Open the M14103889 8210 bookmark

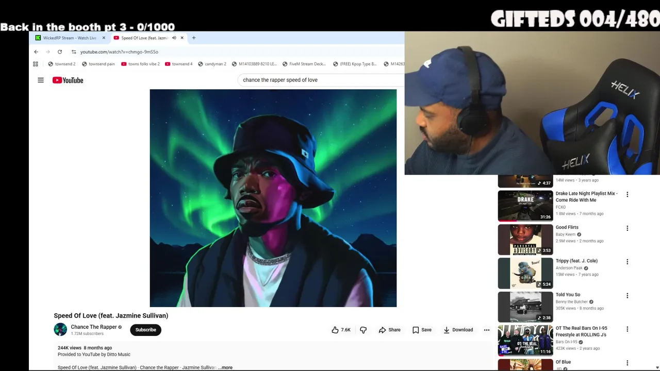[254, 64]
